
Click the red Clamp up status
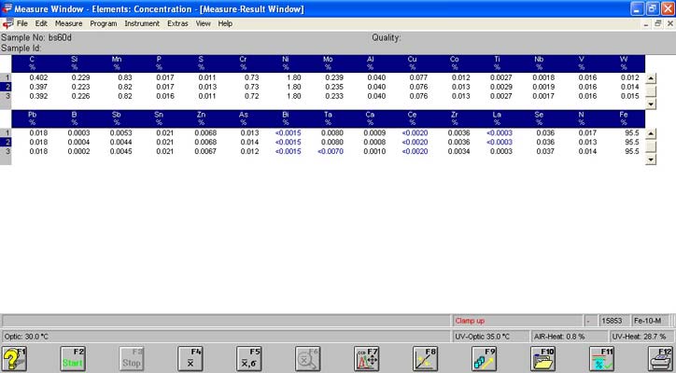tap(470, 321)
